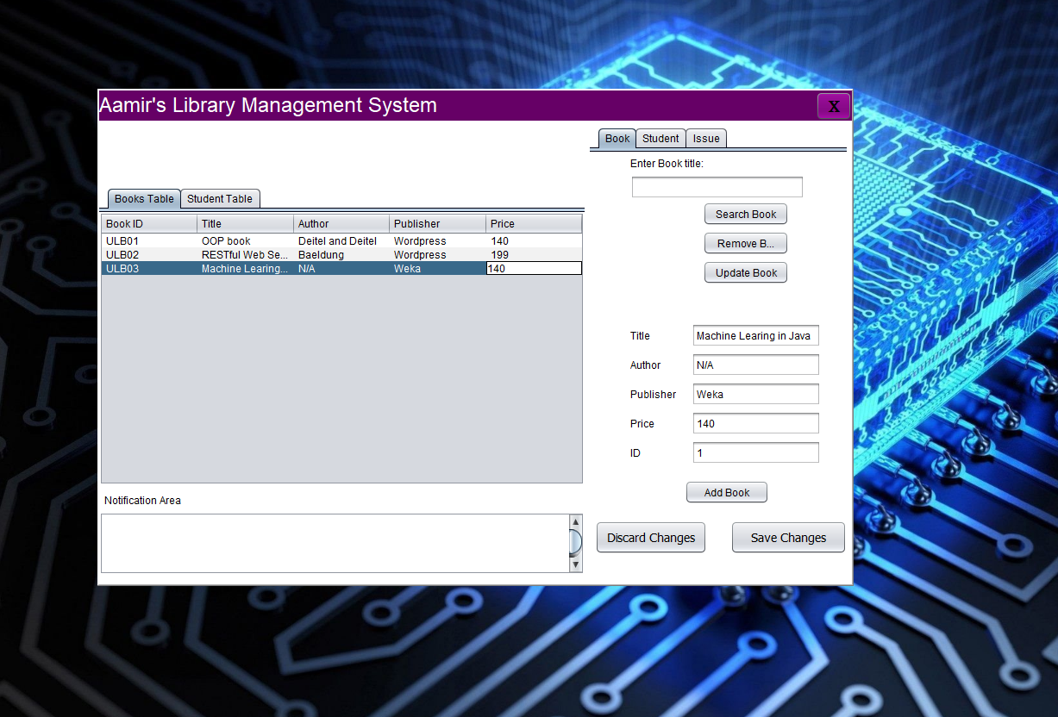1058x717 pixels.
Task: Switch to the Student tab
Action: (x=660, y=138)
